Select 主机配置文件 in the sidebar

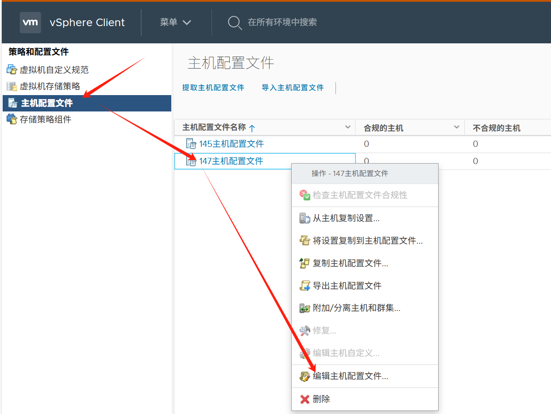(x=87, y=103)
